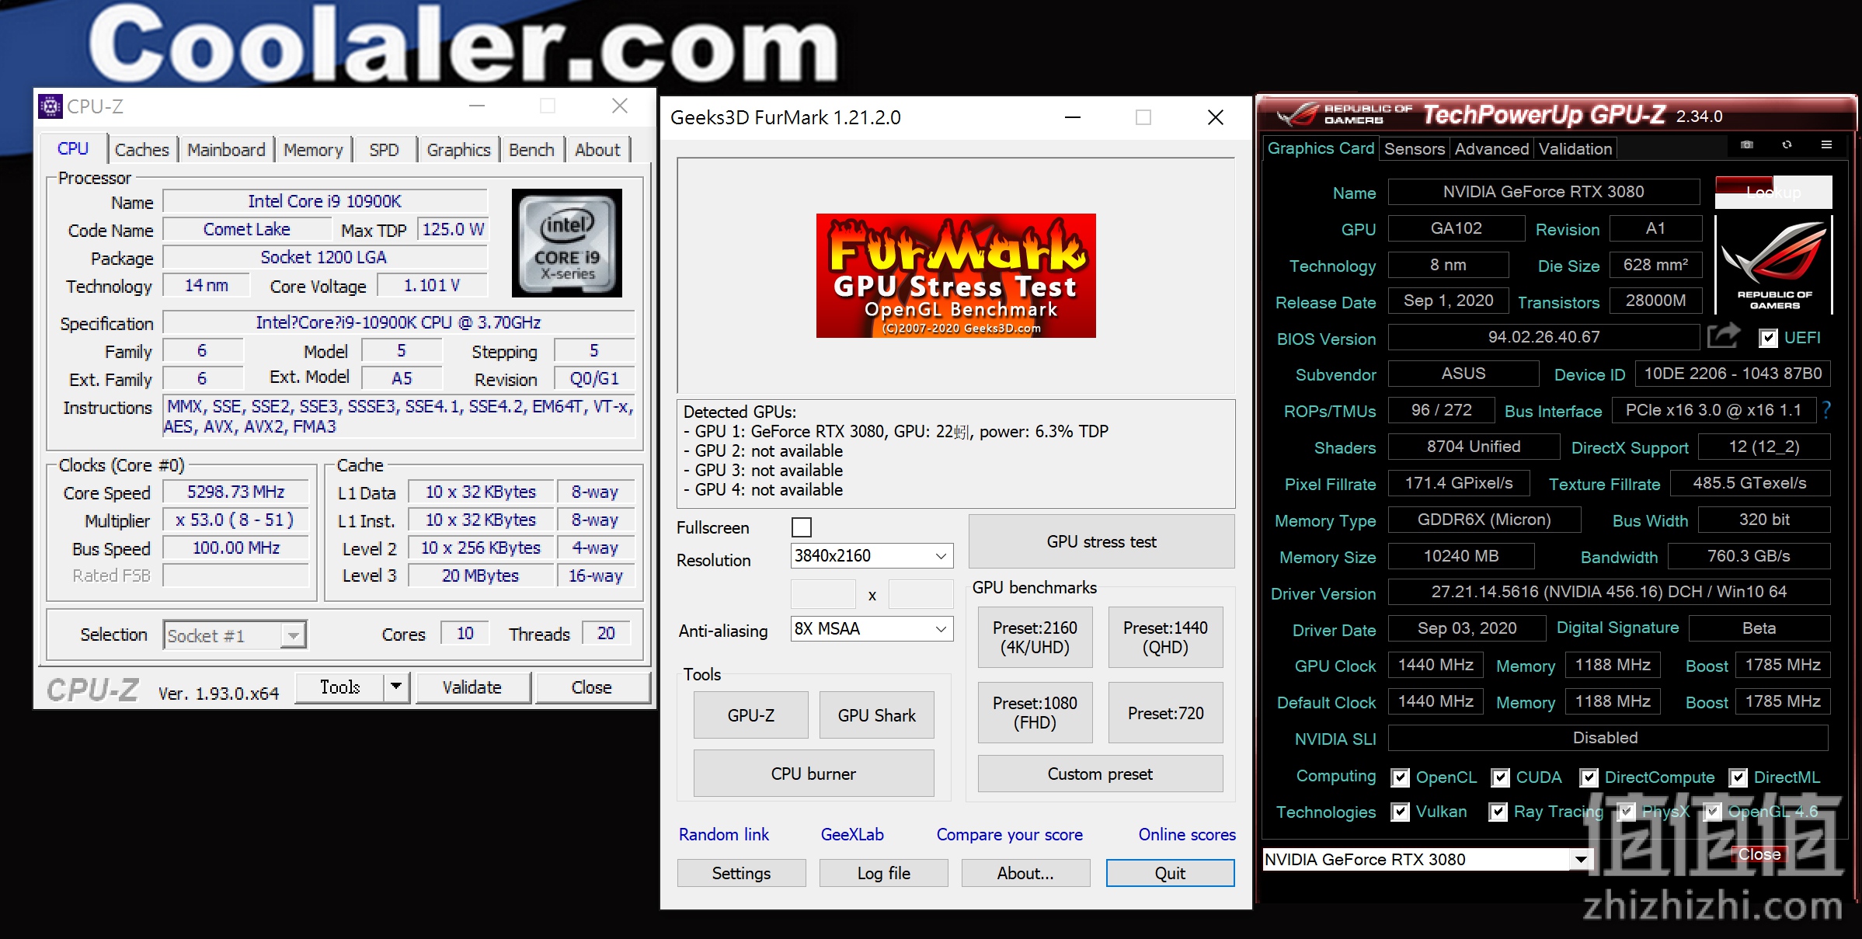Toggle the PhysX checkbox
The width and height of the screenshot is (1862, 939).
(x=1626, y=812)
